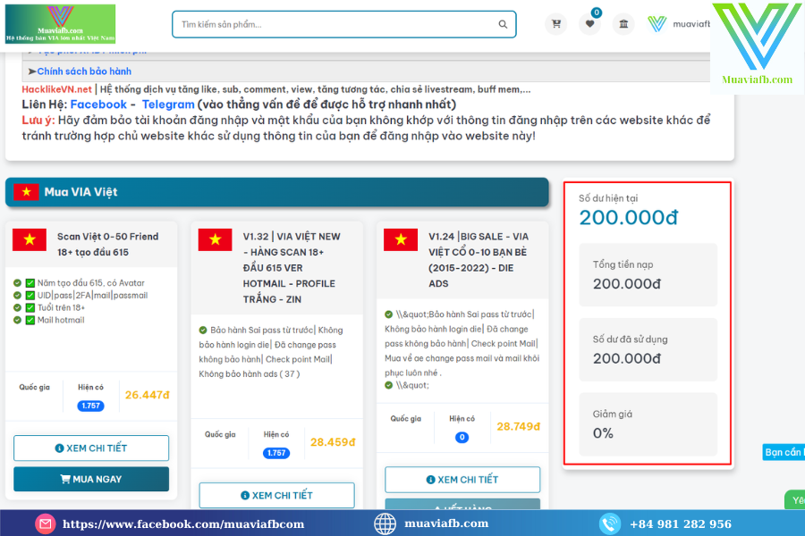This screenshot has width=805, height=536.
Task: Click the Bạn cần floating chat button
Action: [x=784, y=452]
